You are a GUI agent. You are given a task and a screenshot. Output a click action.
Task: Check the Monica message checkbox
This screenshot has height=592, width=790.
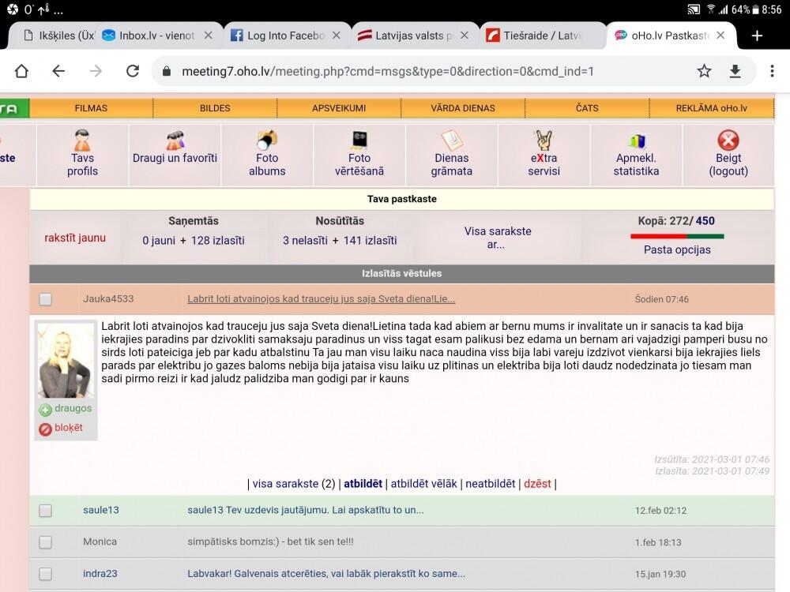click(46, 542)
